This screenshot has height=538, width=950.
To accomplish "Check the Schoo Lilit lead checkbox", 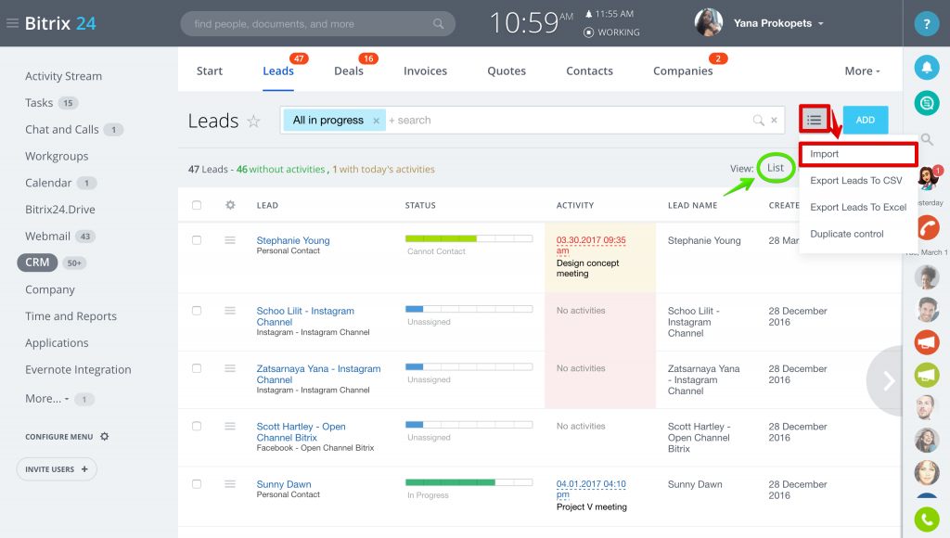I will [197, 310].
